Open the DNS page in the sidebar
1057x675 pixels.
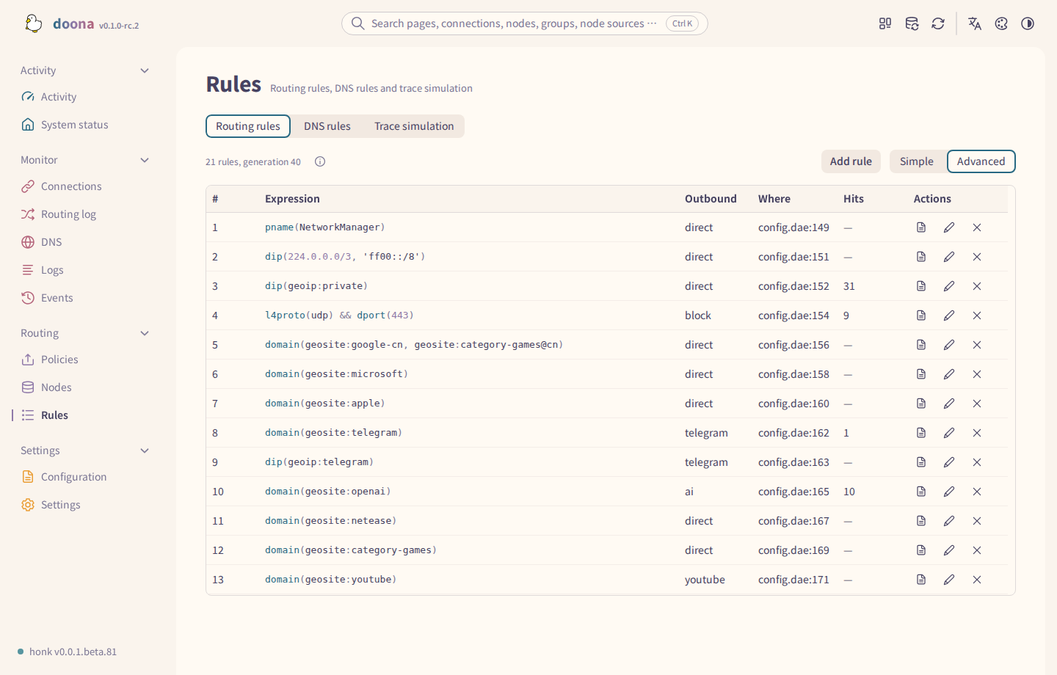click(85, 242)
